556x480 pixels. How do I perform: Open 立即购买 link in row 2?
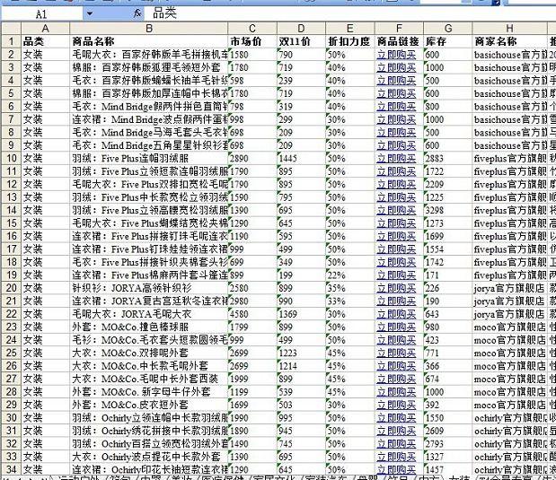pos(396,55)
